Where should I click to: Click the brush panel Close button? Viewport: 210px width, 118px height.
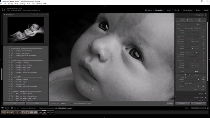(202, 90)
